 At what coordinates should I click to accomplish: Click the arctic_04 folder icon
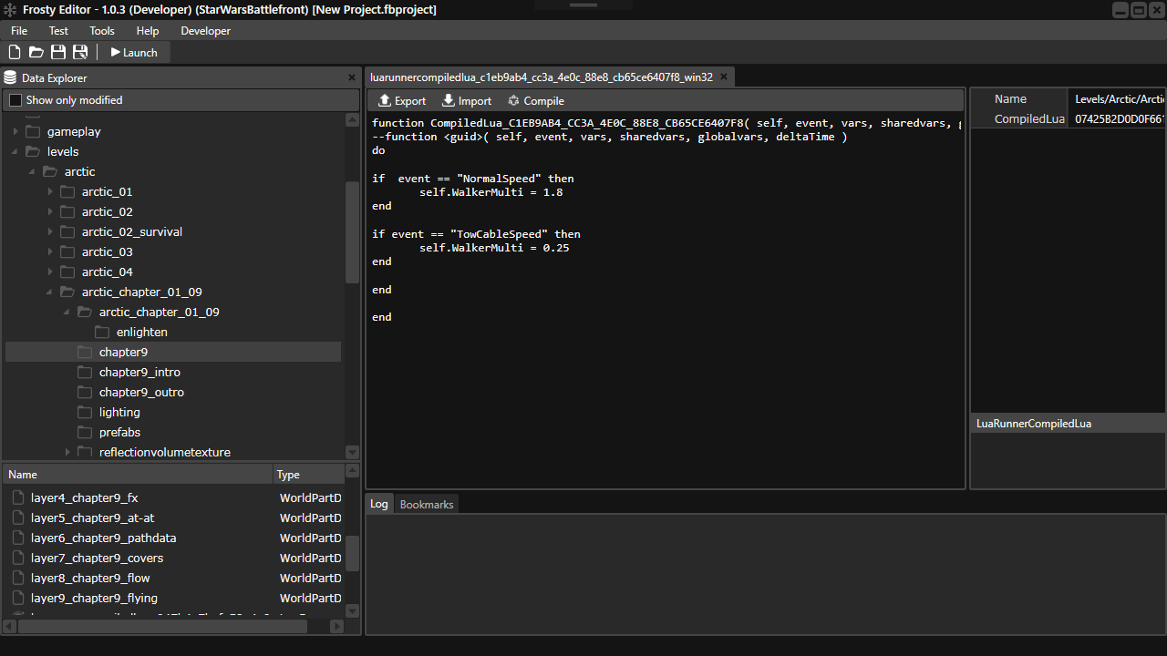[67, 272]
